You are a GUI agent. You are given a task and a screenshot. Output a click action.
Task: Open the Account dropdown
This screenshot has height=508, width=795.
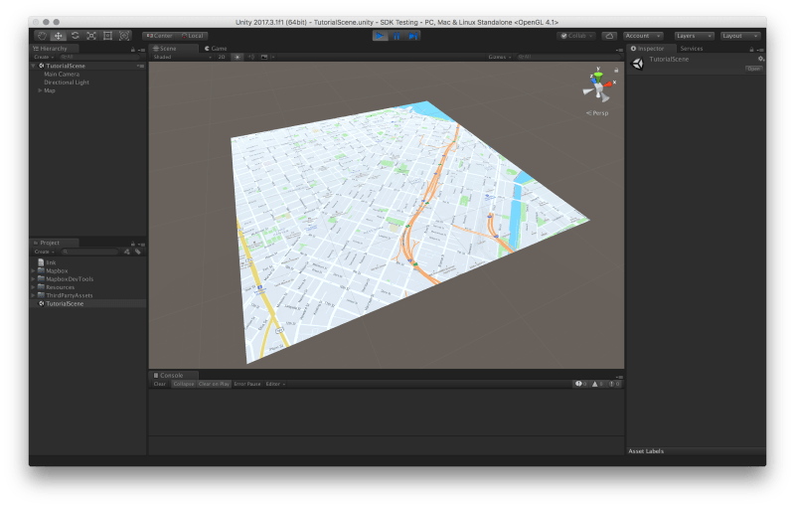(643, 36)
